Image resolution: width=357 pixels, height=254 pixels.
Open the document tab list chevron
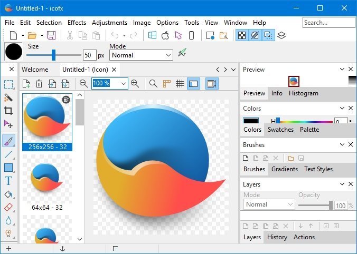233,70
